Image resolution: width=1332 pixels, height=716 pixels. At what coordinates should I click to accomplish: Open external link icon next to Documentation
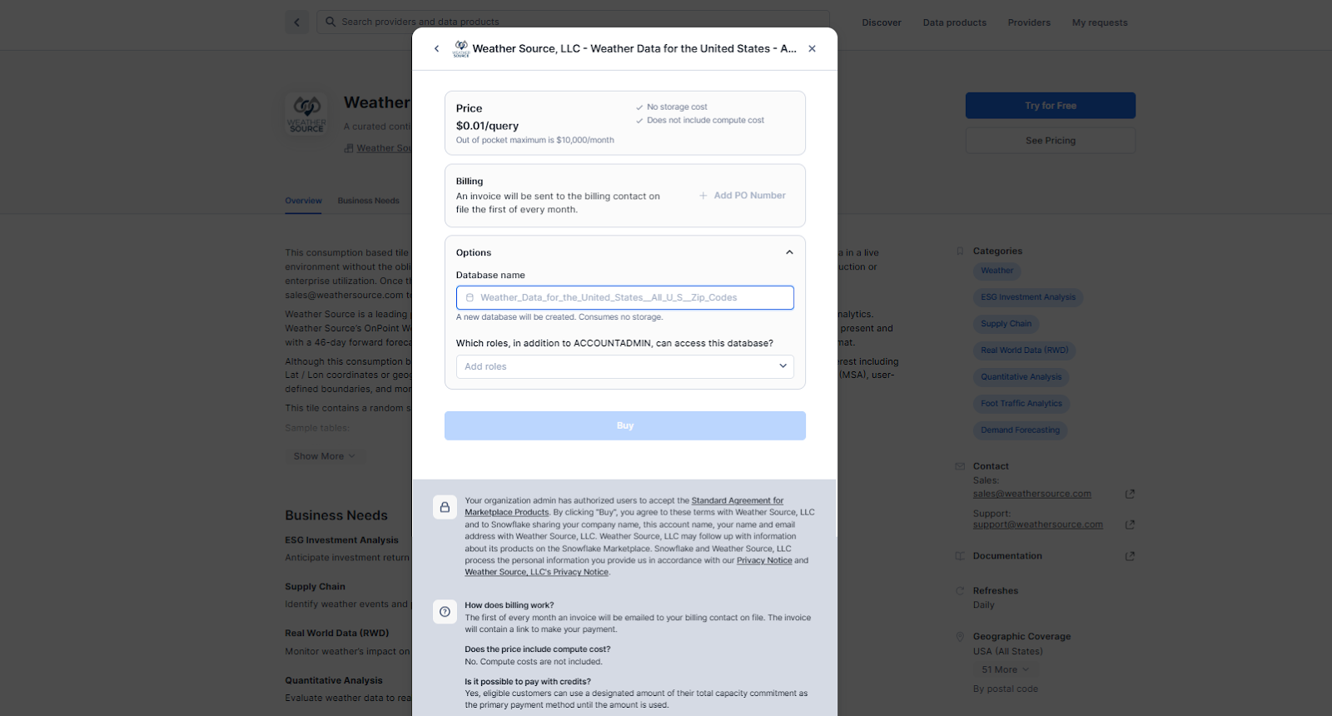coord(1130,556)
